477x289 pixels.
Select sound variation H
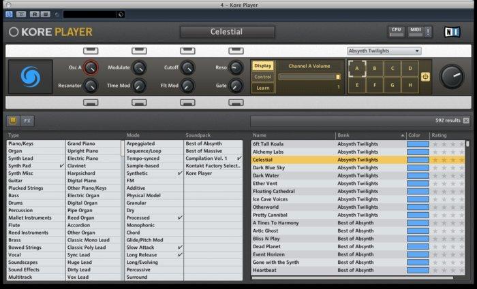point(410,85)
